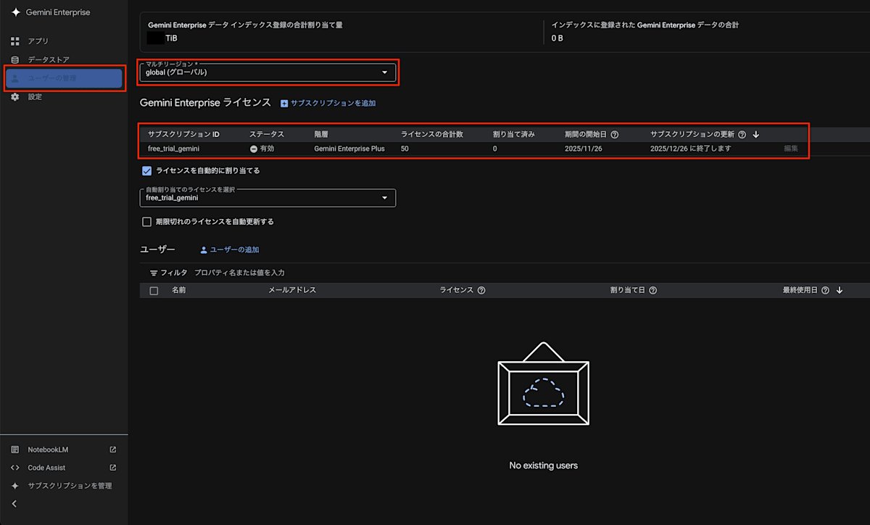The width and height of the screenshot is (870, 525).
Task: Open 自動割り当てのライセンスを選択 dropdown
Action: [268, 198]
